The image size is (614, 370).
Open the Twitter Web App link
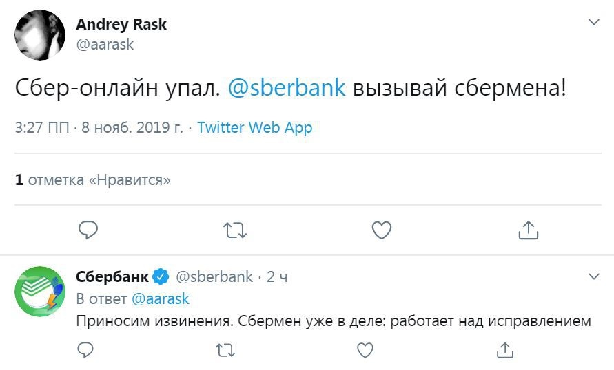[255, 128]
